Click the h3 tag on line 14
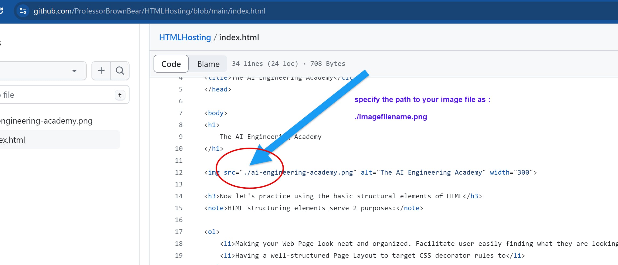Viewport: 618px width, 265px height. [x=212, y=196]
